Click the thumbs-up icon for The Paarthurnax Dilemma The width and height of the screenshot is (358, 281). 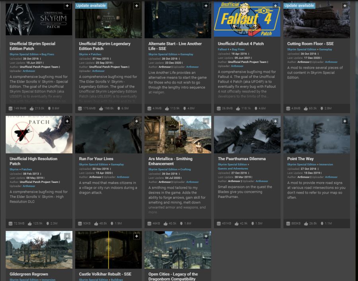[x=237, y=224]
